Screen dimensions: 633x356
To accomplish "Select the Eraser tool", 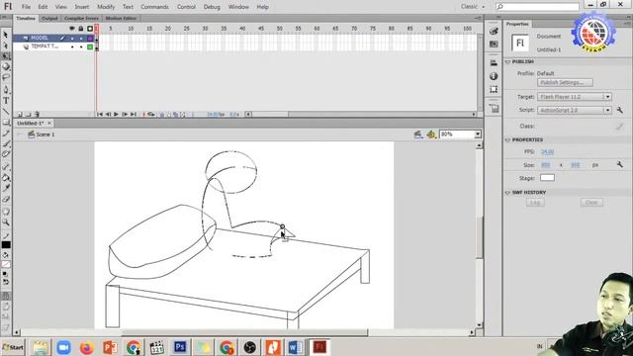I will [x=6, y=199].
